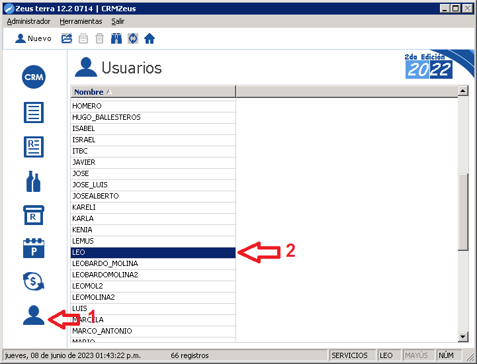Click the Nuevo button

[33, 38]
